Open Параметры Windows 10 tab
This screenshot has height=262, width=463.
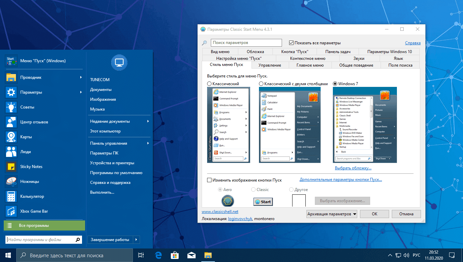coord(389,52)
